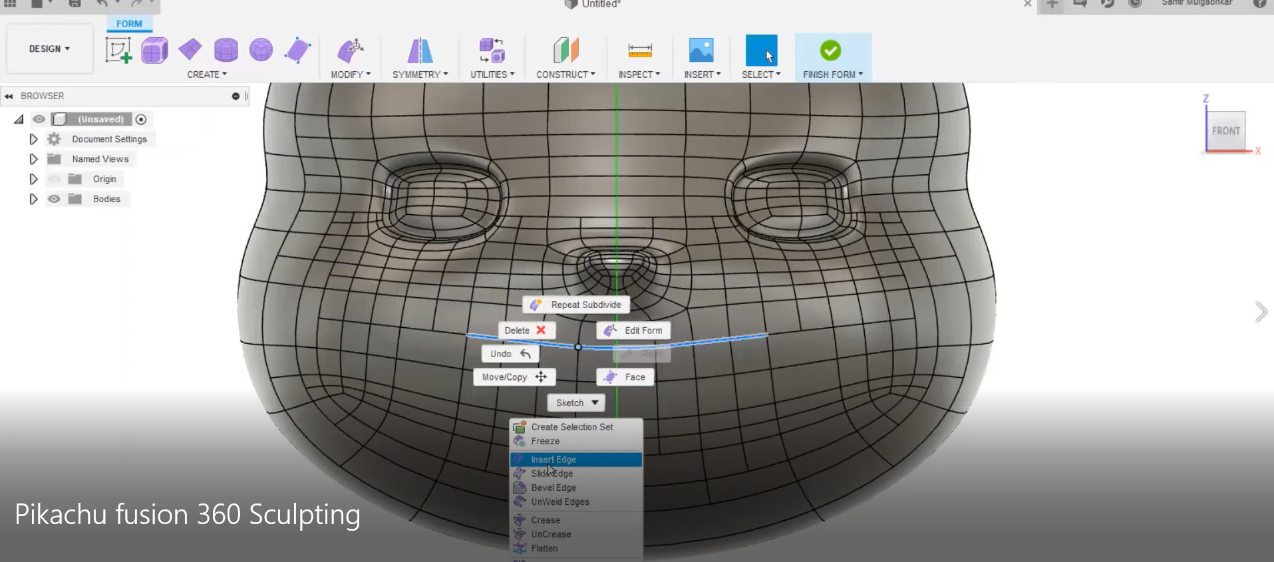
Task: Click the Edit Form icon above MODIFY
Action: point(351,50)
